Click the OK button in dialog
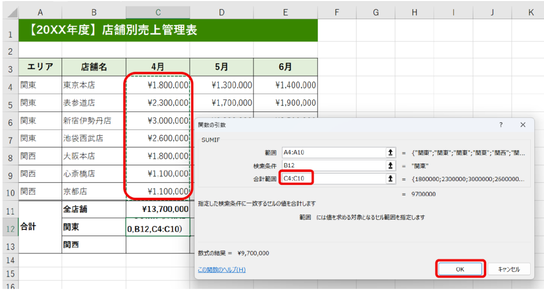The height and width of the screenshot is (291, 544). 460,269
